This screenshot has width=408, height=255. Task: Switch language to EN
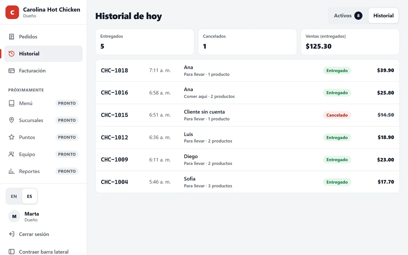tap(14, 197)
